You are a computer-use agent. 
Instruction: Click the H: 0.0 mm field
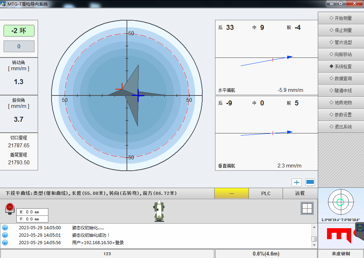[32, 212]
